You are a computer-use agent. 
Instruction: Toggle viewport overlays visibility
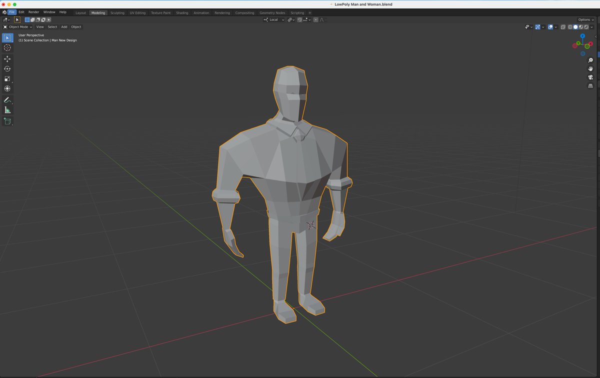tap(550, 27)
